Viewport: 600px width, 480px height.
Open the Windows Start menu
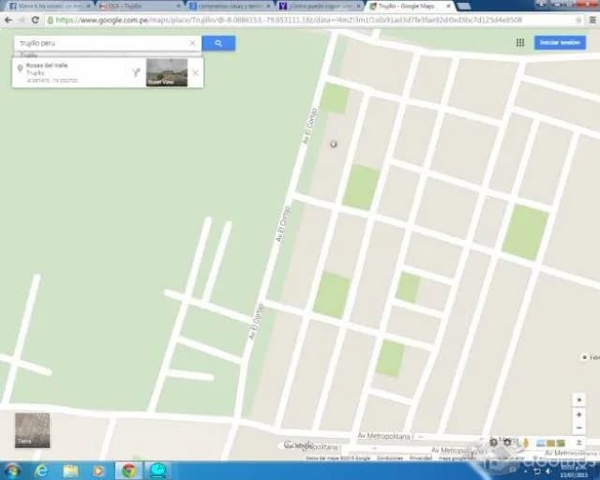11,471
